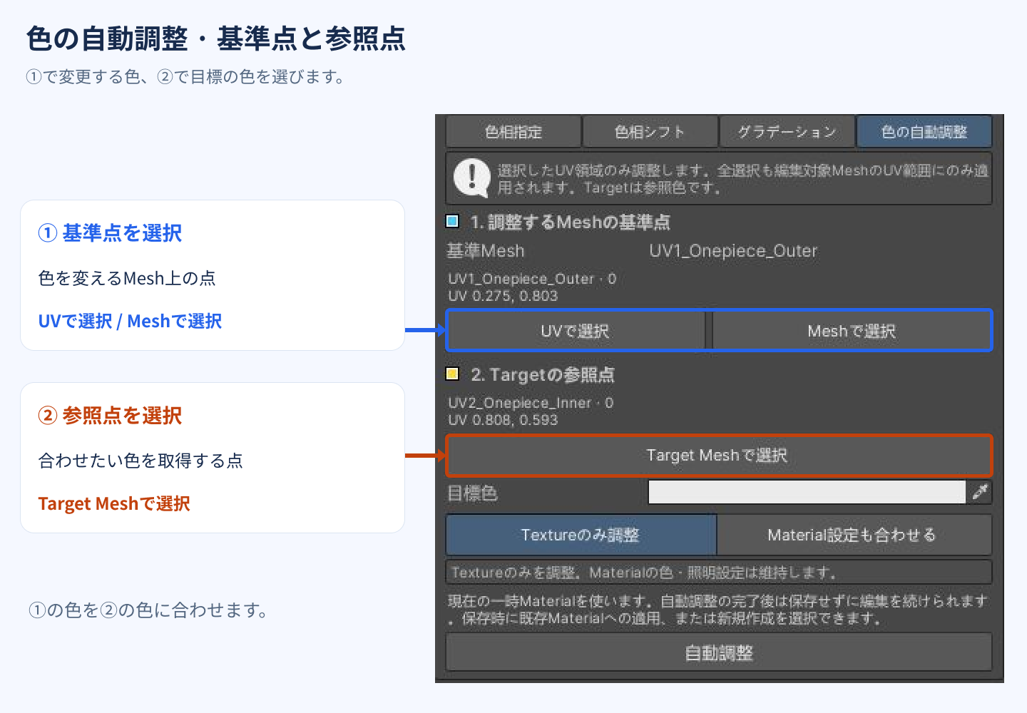Click the Meshで選択 button
Image resolution: width=1027 pixels, height=713 pixels.
tap(852, 331)
